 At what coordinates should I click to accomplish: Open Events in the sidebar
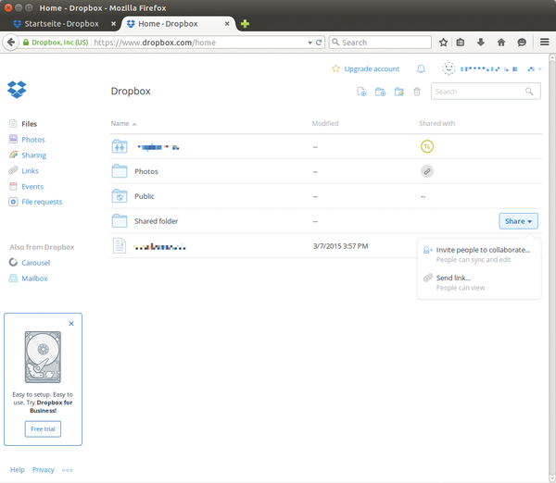click(32, 187)
